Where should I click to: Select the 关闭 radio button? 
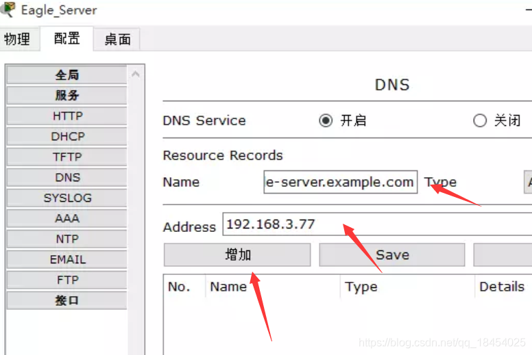pos(480,120)
